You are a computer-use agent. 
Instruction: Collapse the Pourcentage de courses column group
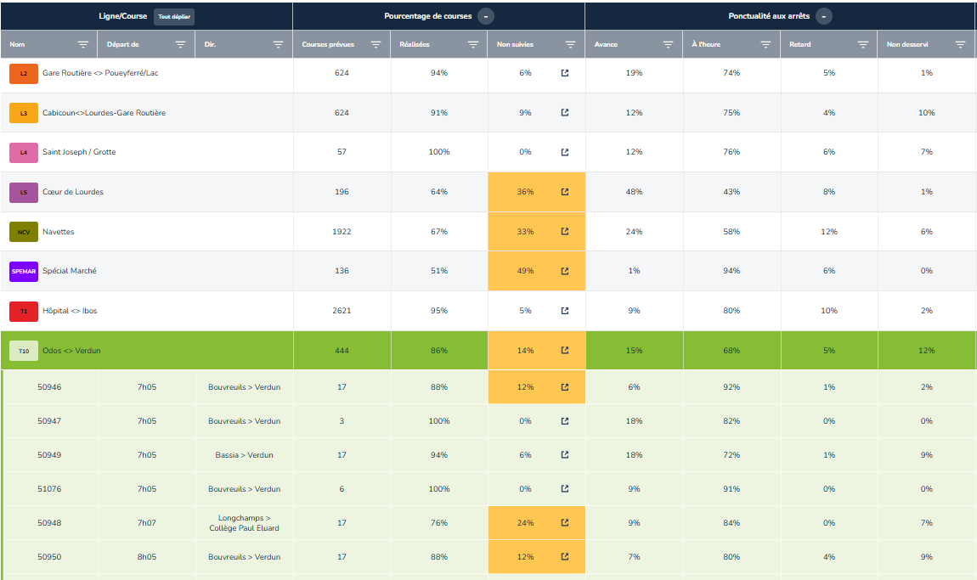pyautogui.click(x=484, y=16)
